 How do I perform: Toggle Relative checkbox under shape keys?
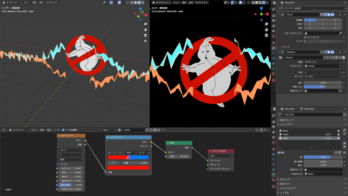coord(279,152)
